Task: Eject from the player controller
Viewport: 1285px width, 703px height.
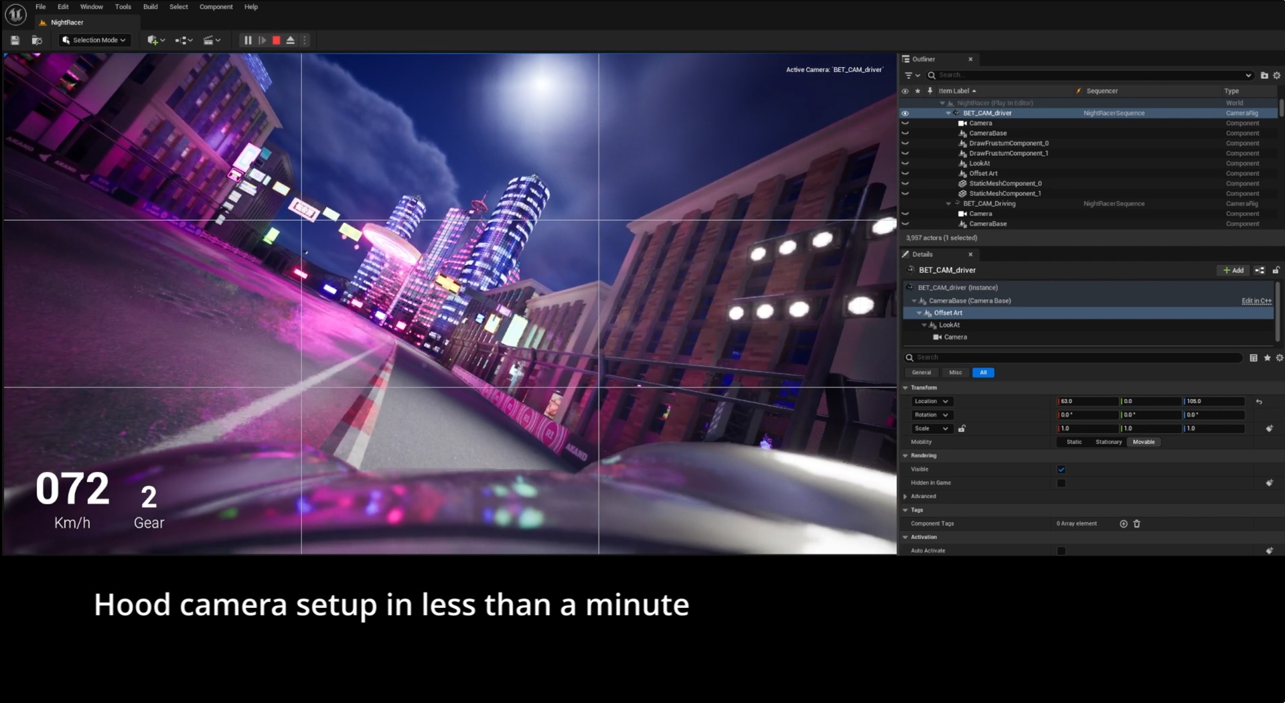Action: click(291, 40)
